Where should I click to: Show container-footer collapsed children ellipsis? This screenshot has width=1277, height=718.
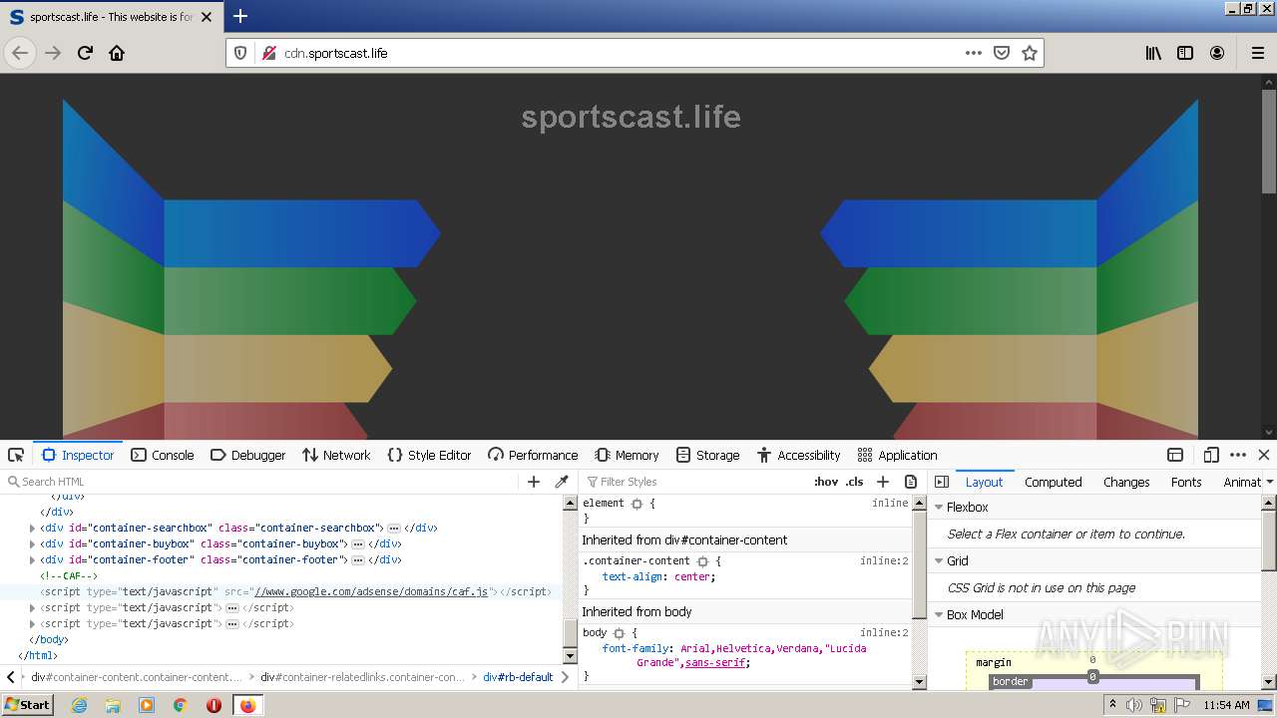358,559
